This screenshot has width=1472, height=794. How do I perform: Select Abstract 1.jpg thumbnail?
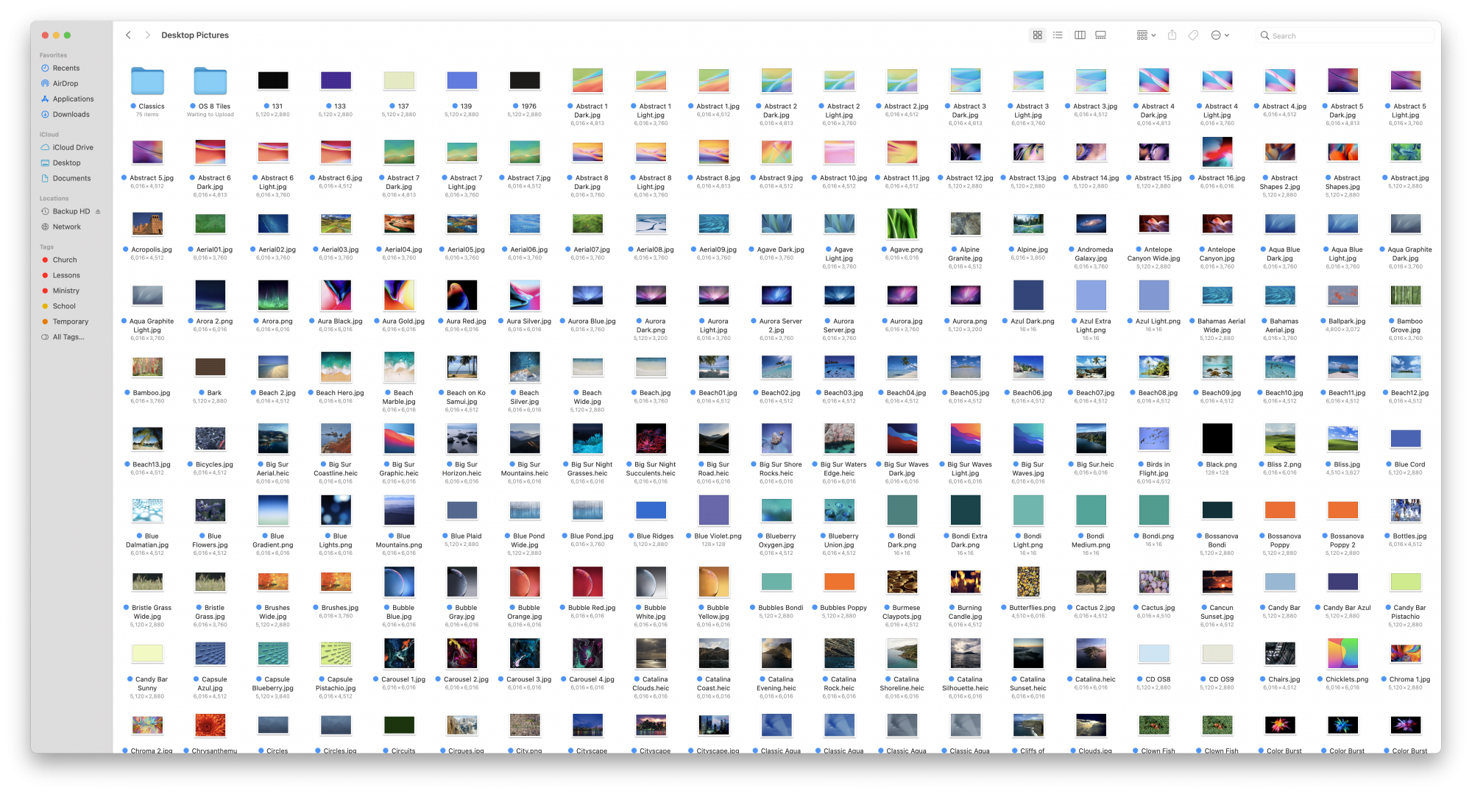714,81
